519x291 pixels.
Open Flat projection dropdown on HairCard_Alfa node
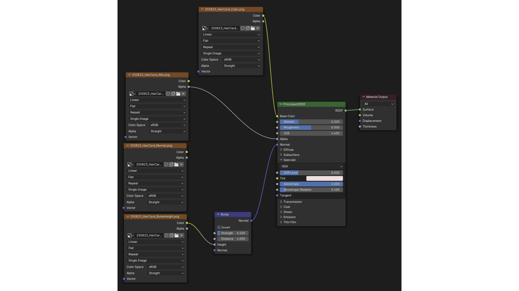pyautogui.click(x=157, y=106)
